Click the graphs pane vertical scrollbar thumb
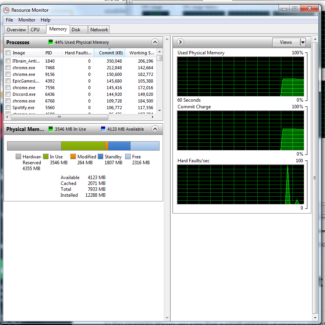This screenshot has width=325, height=325. (x=315, y=178)
